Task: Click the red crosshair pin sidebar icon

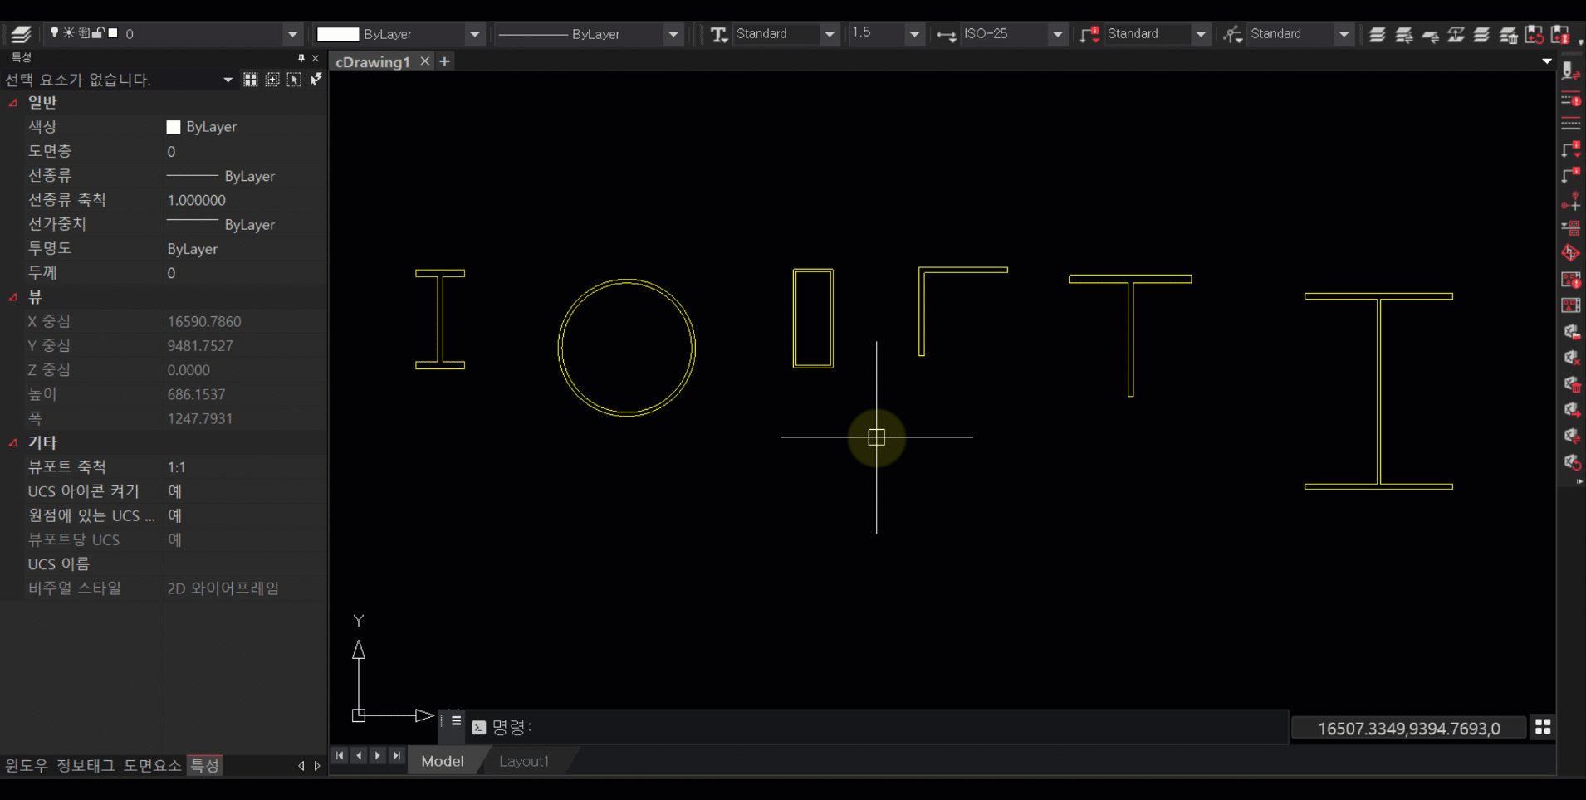Action: pos(1570,202)
